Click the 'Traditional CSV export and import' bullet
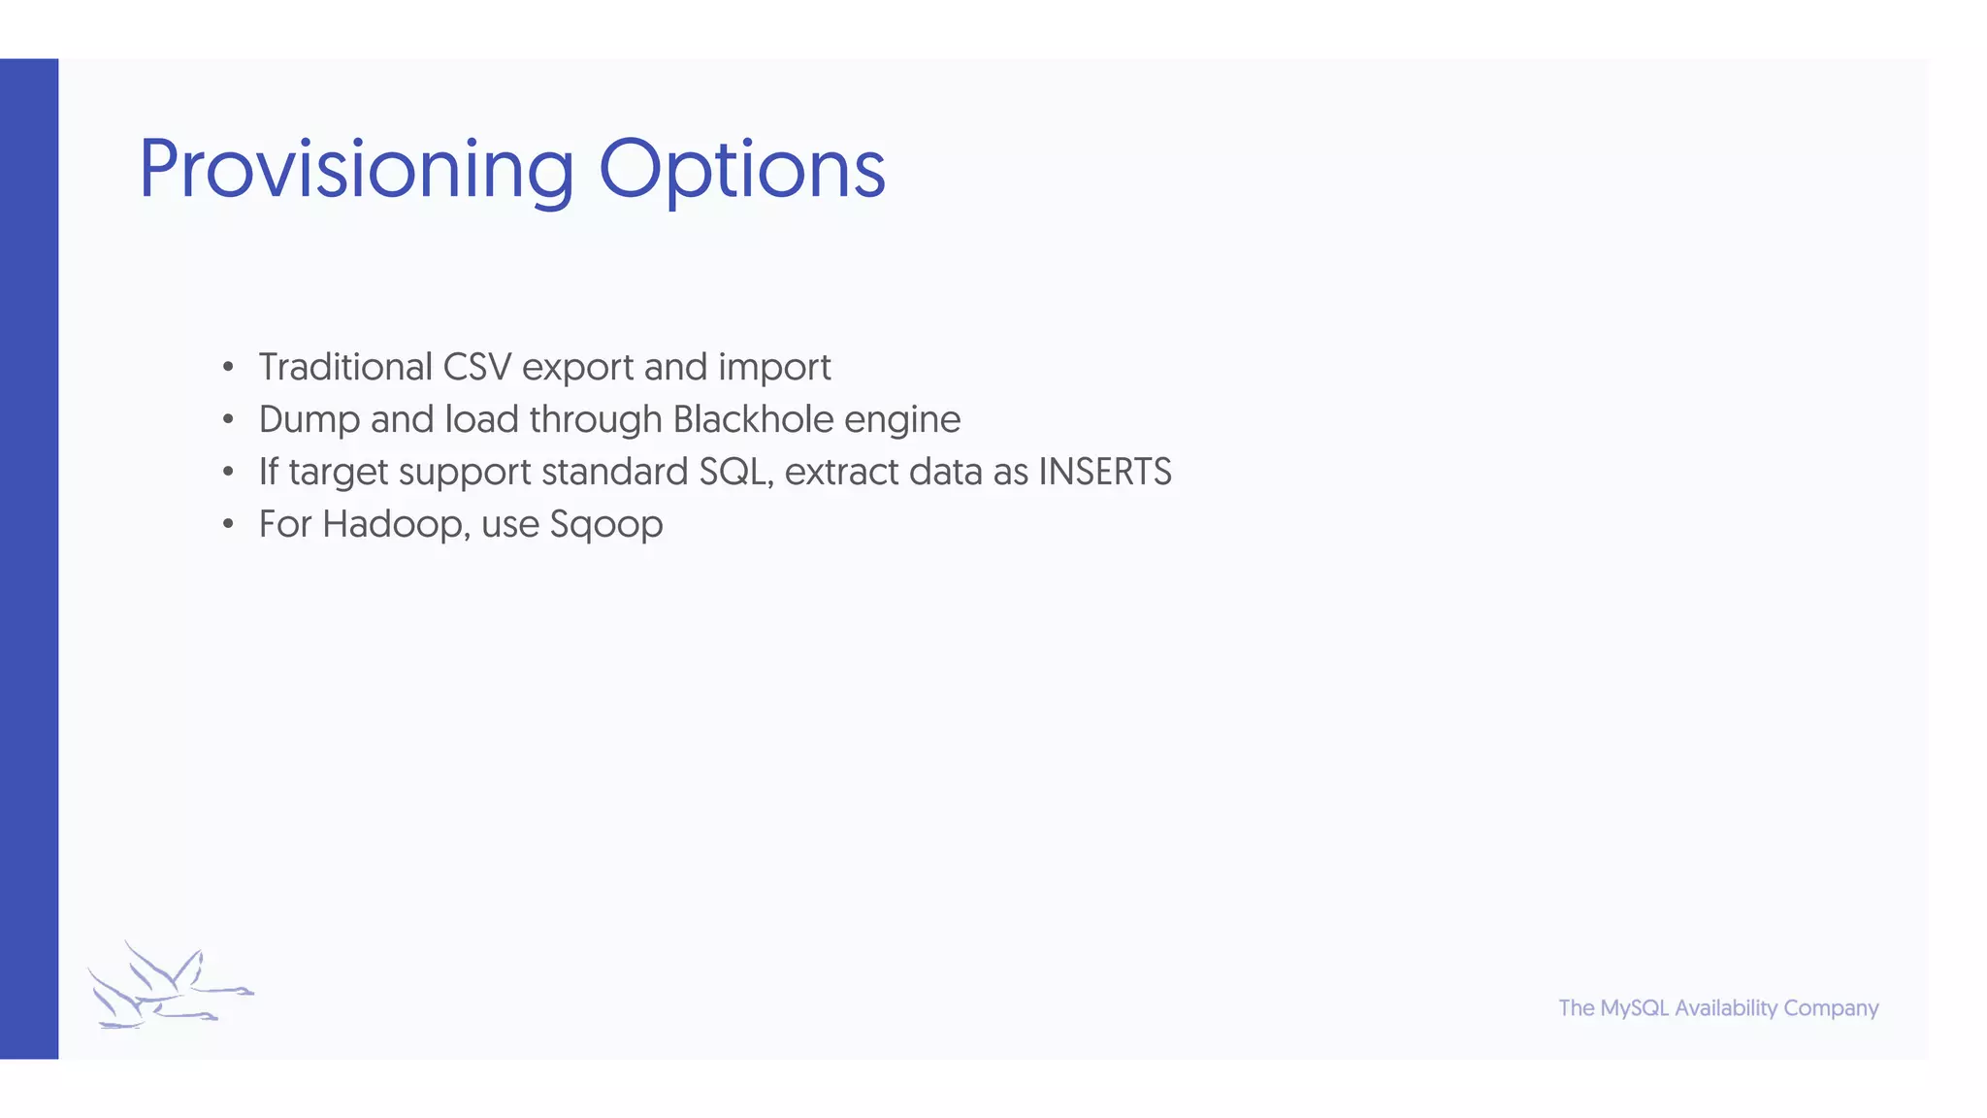Screen dimensions: 1987x1118 [544, 367]
